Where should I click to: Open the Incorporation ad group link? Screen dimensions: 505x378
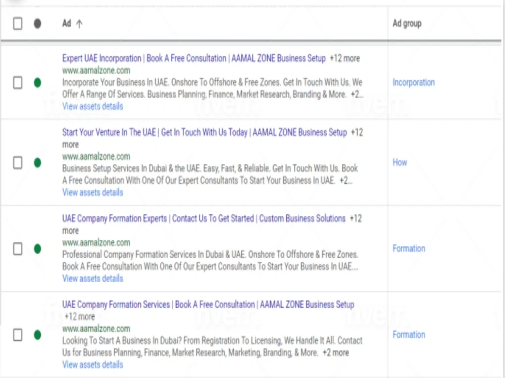coord(414,82)
